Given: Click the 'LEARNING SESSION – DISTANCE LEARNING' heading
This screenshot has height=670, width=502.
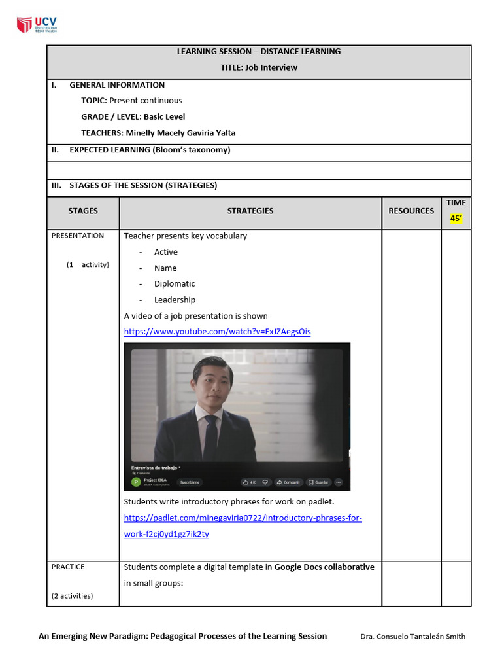Looking at the screenshot, I should [259, 51].
